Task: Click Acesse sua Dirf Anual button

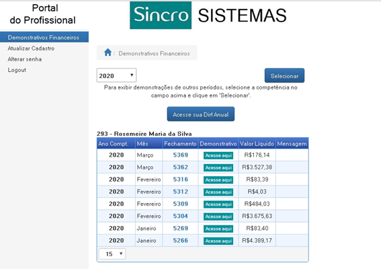Action: click(201, 114)
